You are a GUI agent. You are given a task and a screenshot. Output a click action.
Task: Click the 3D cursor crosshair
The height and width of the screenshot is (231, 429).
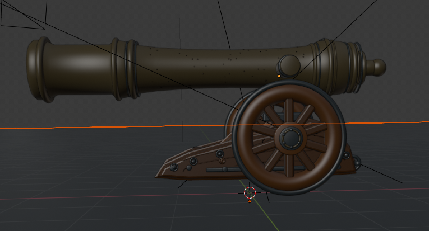point(250,192)
